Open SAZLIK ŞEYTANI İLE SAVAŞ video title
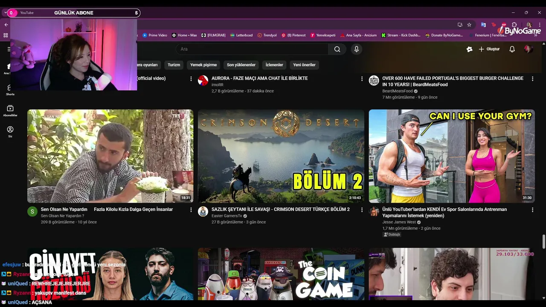The image size is (546, 307). (281, 209)
